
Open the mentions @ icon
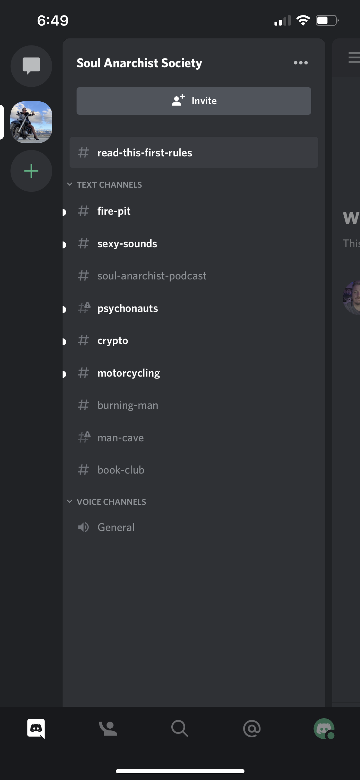251,729
